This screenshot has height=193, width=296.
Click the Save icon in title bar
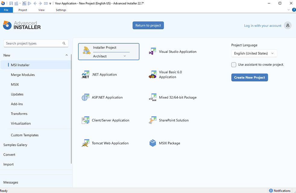11,3
